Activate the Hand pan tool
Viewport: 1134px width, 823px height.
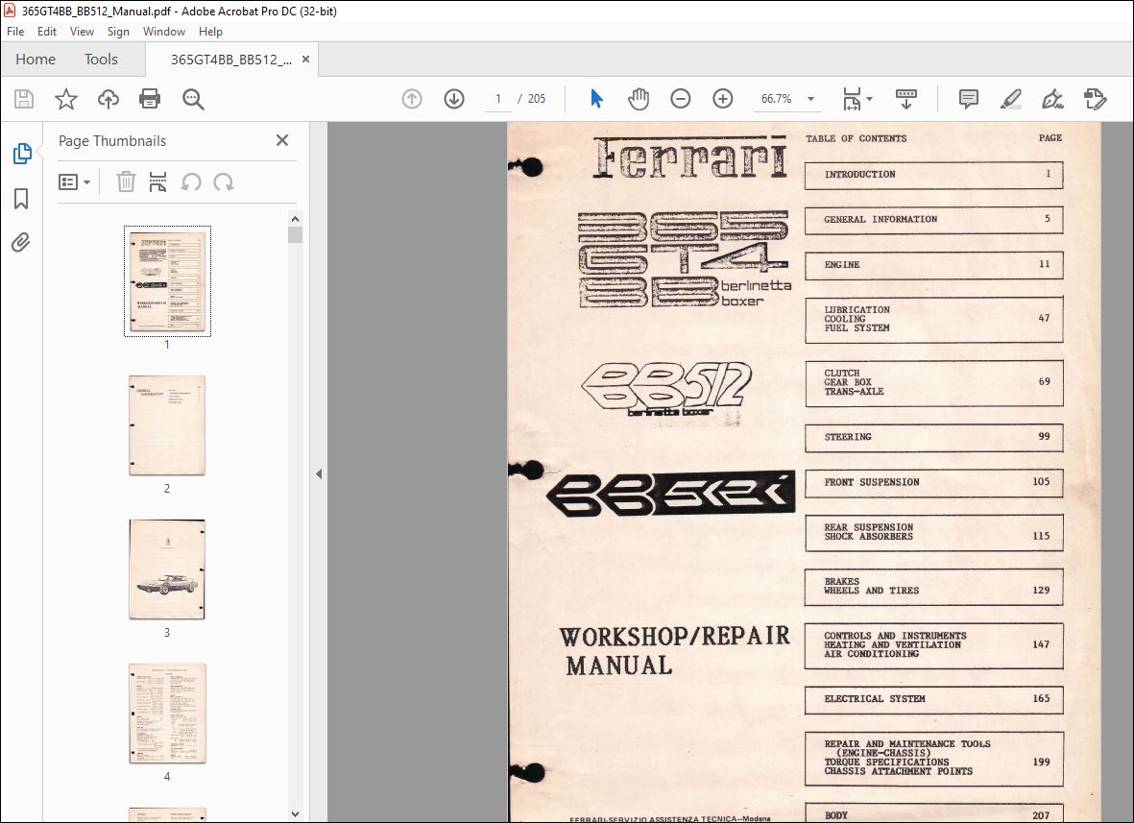pyautogui.click(x=638, y=98)
